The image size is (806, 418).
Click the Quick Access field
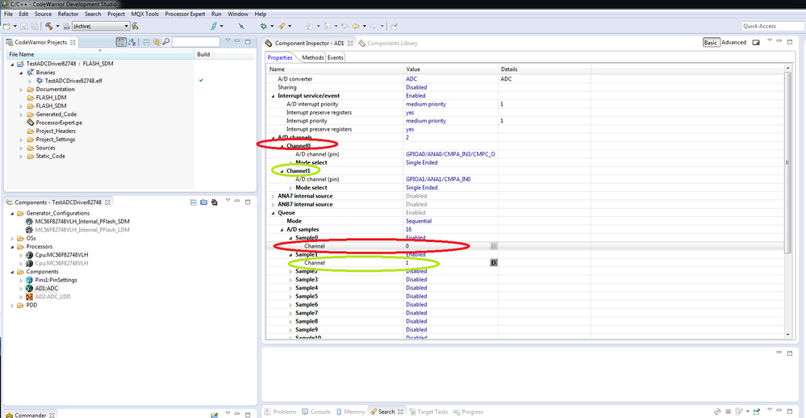click(773, 26)
